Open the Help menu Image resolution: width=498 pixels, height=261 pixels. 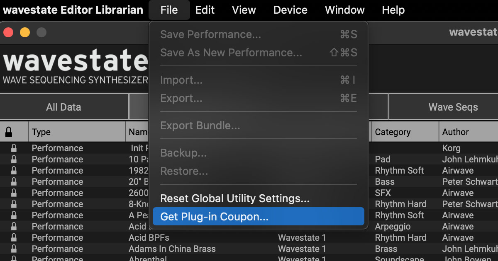[x=393, y=10]
